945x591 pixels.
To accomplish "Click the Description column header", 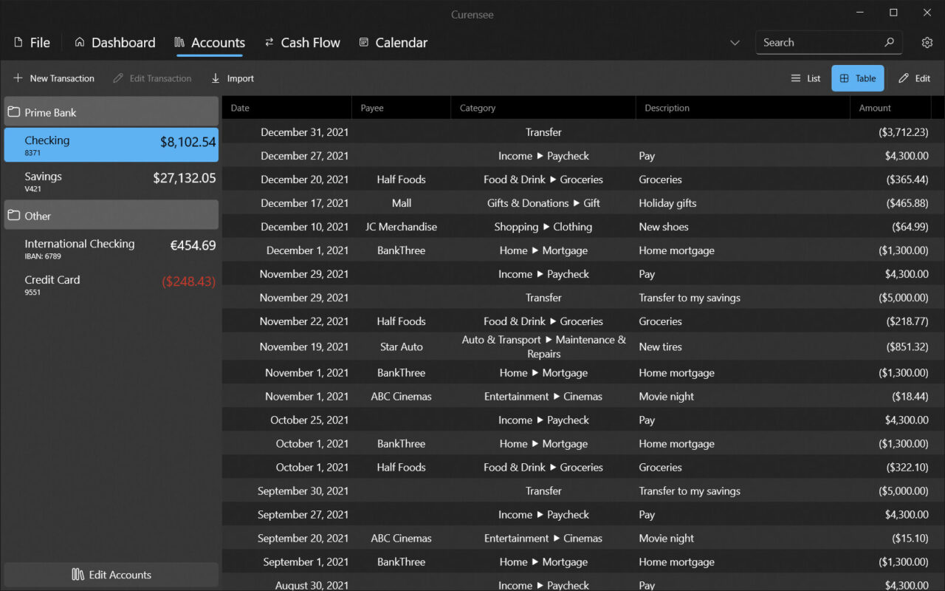I will tap(743, 108).
